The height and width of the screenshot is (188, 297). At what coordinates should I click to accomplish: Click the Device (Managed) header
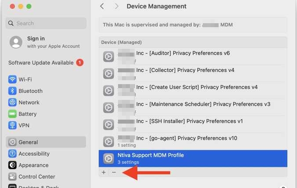click(122, 42)
